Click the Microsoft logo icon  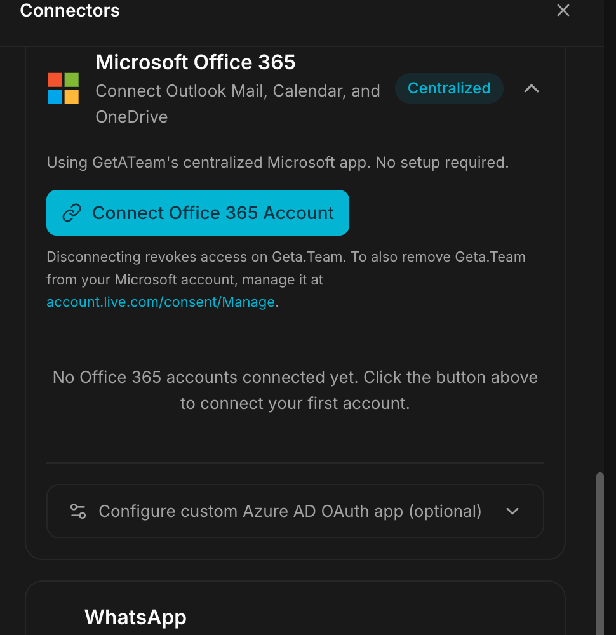63,88
